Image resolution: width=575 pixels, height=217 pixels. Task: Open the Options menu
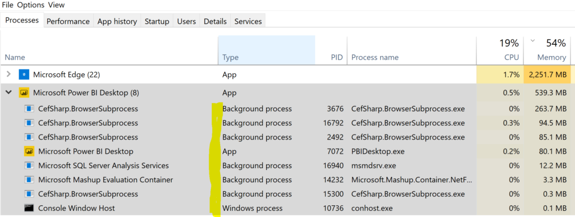[31, 4]
